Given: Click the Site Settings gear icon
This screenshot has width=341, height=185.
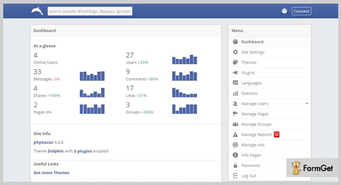Looking at the screenshot, I should pyautogui.click(x=236, y=52).
